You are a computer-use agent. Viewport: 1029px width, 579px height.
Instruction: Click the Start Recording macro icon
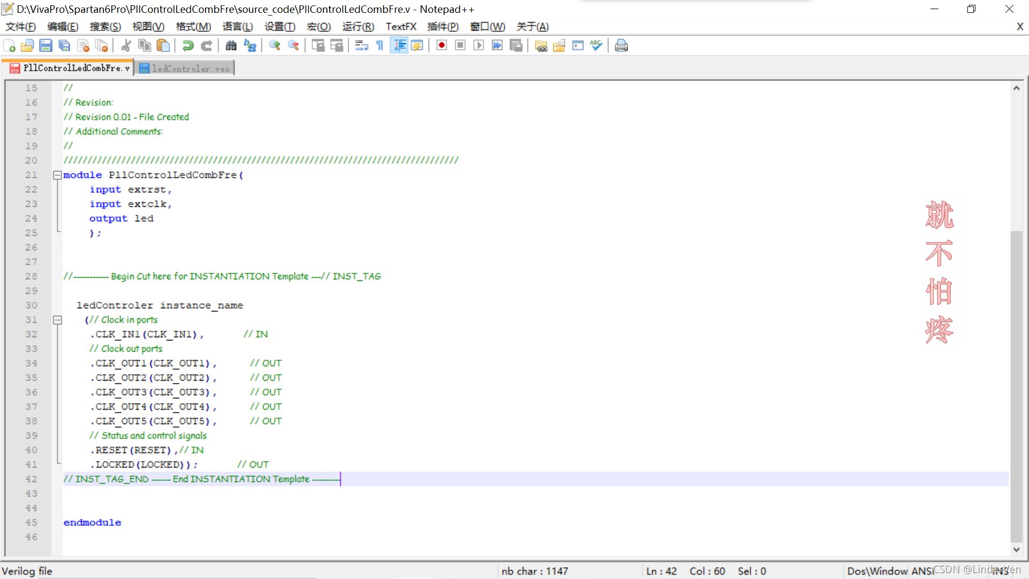click(x=442, y=46)
